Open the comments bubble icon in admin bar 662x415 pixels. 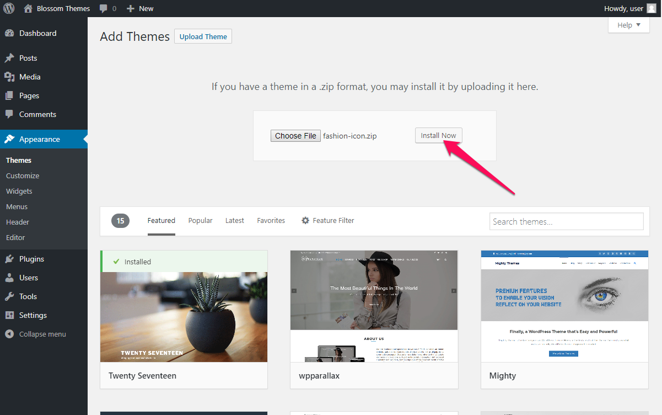pyautogui.click(x=104, y=8)
